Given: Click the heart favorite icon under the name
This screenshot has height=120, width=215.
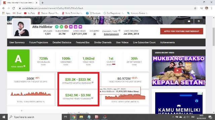Looking at the screenshot, I should click(36, 33).
